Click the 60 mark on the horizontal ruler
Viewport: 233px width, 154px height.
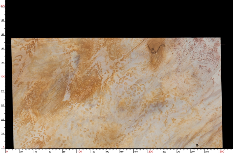[x=50, y=152]
